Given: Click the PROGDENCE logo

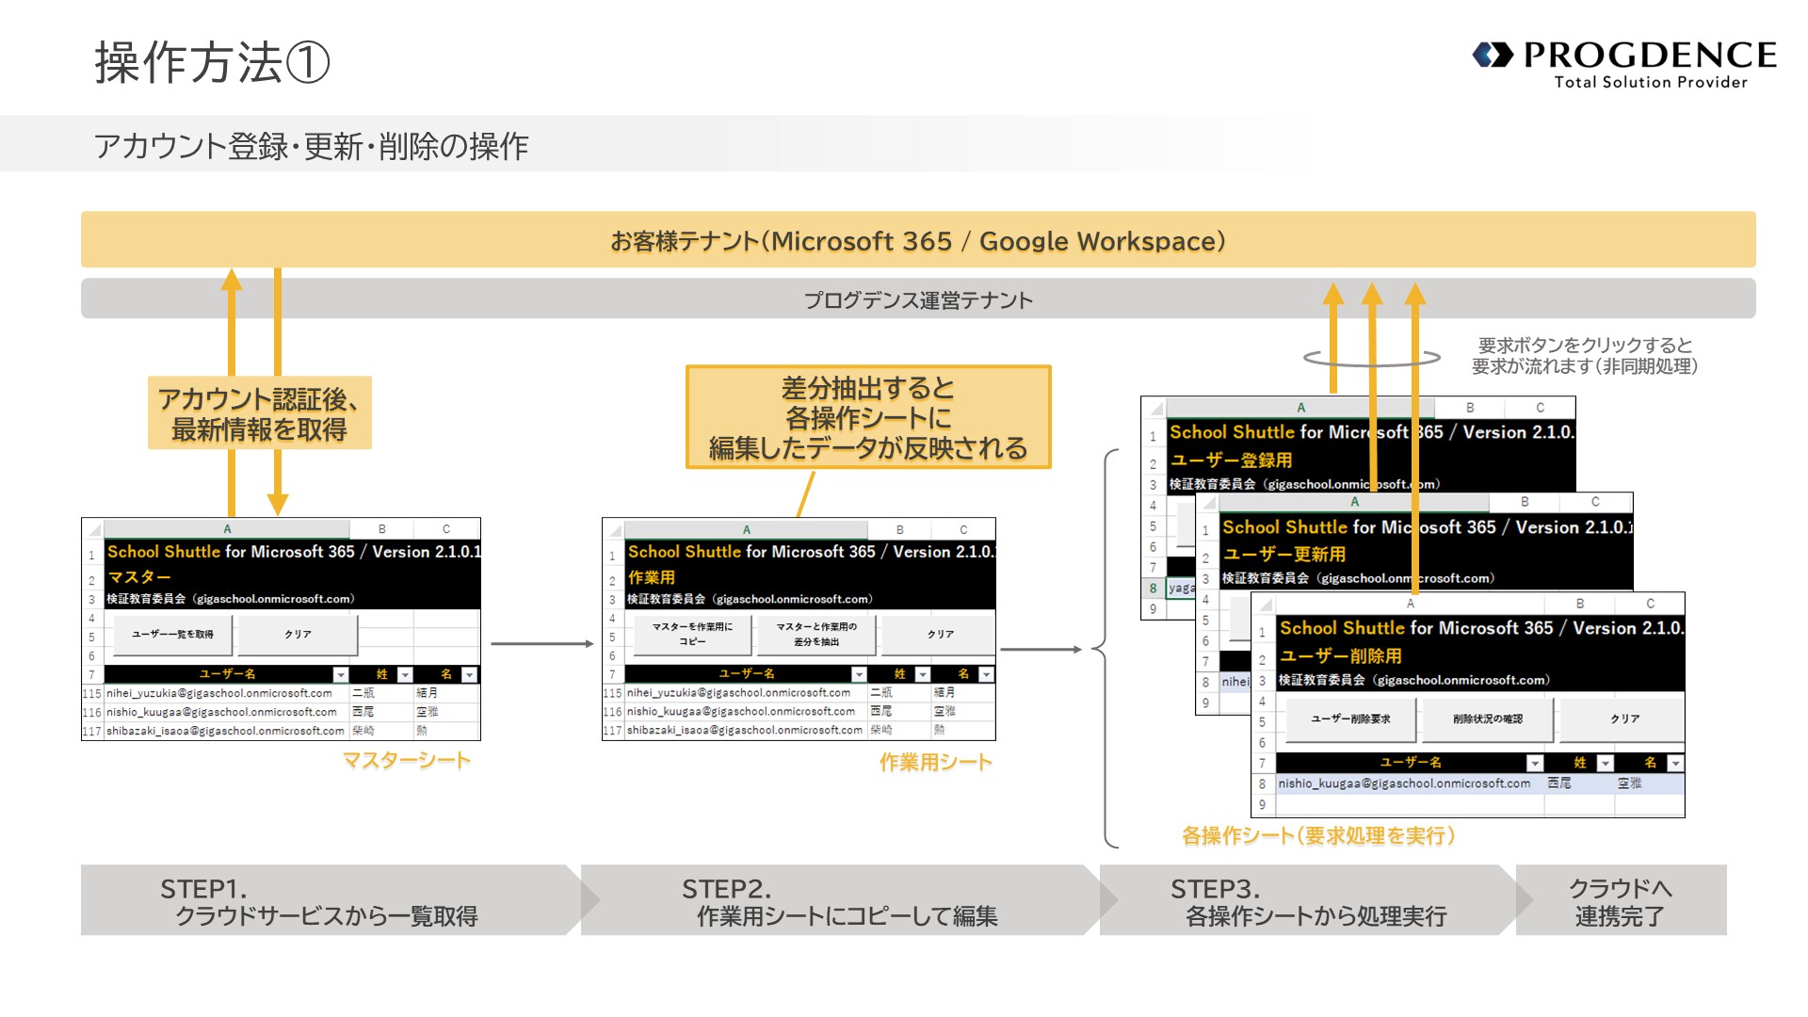Looking at the screenshot, I should pos(1624,64).
